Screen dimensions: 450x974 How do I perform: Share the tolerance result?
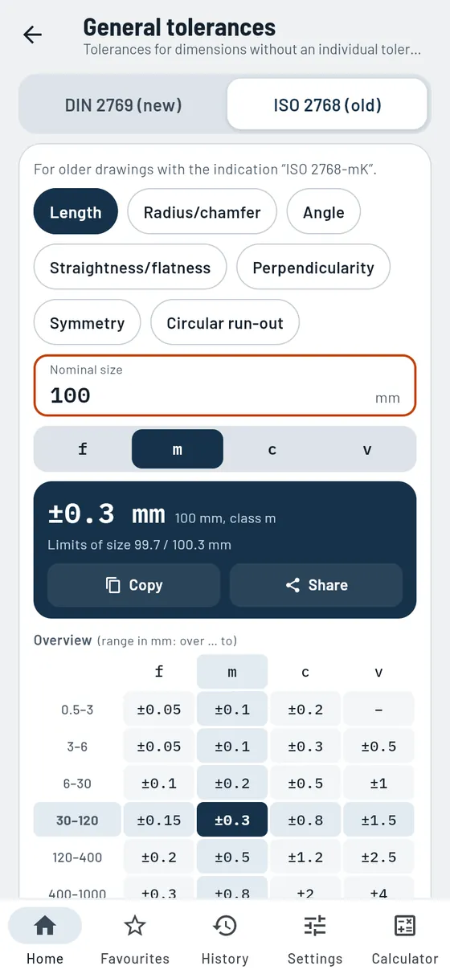point(316,585)
